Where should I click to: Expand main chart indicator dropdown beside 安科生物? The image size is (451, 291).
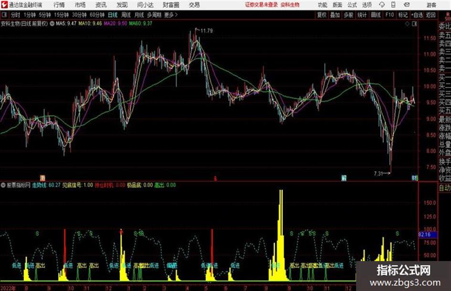52,23
